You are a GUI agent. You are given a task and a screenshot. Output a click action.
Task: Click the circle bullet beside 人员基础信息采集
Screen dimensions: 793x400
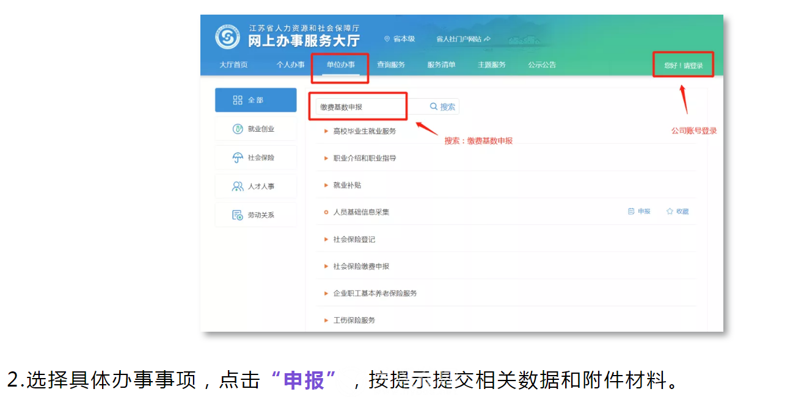[326, 212]
